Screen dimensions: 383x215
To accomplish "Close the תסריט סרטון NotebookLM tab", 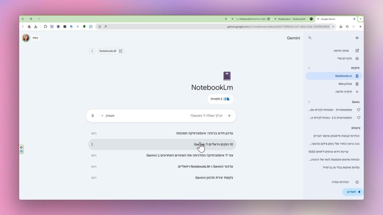I will click(x=232, y=19).
